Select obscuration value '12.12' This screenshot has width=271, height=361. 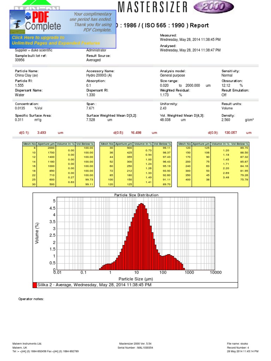pyautogui.click(x=226, y=85)
